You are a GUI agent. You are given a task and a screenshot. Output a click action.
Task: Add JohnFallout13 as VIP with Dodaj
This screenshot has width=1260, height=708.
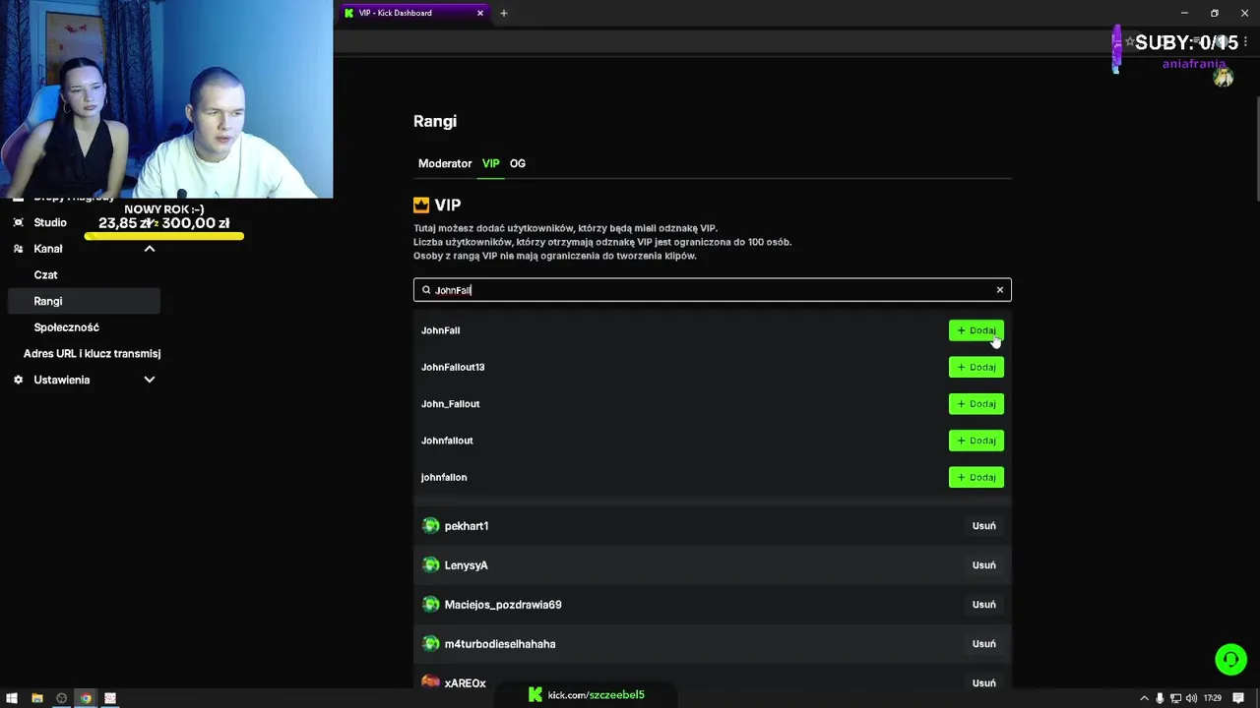pos(976,367)
